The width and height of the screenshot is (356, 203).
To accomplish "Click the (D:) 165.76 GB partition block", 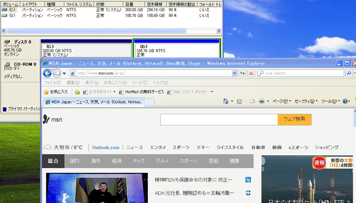I will click(x=177, y=48).
